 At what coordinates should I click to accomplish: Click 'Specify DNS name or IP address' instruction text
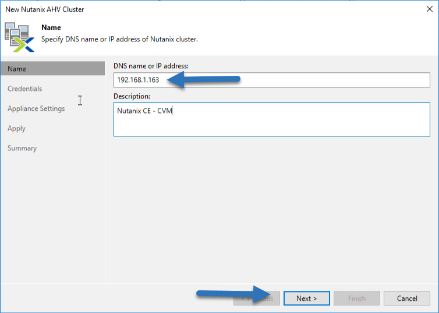[119, 39]
